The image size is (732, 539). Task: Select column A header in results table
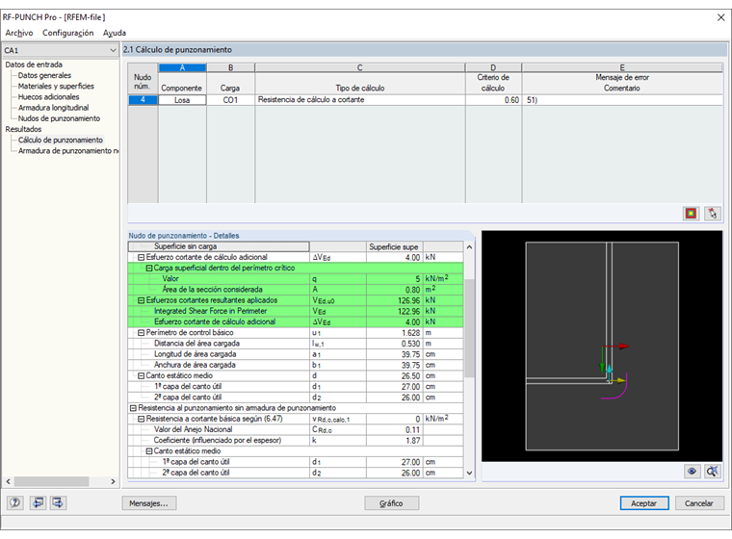pyautogui.click(x=183, y=67)
